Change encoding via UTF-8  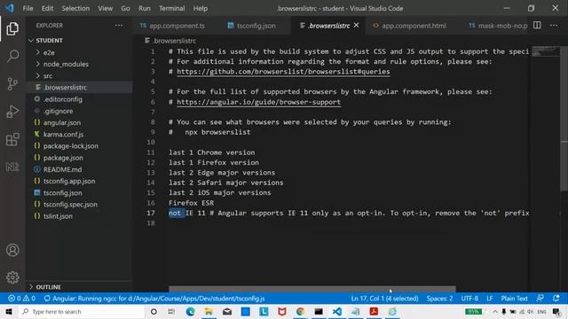(469, 299)
